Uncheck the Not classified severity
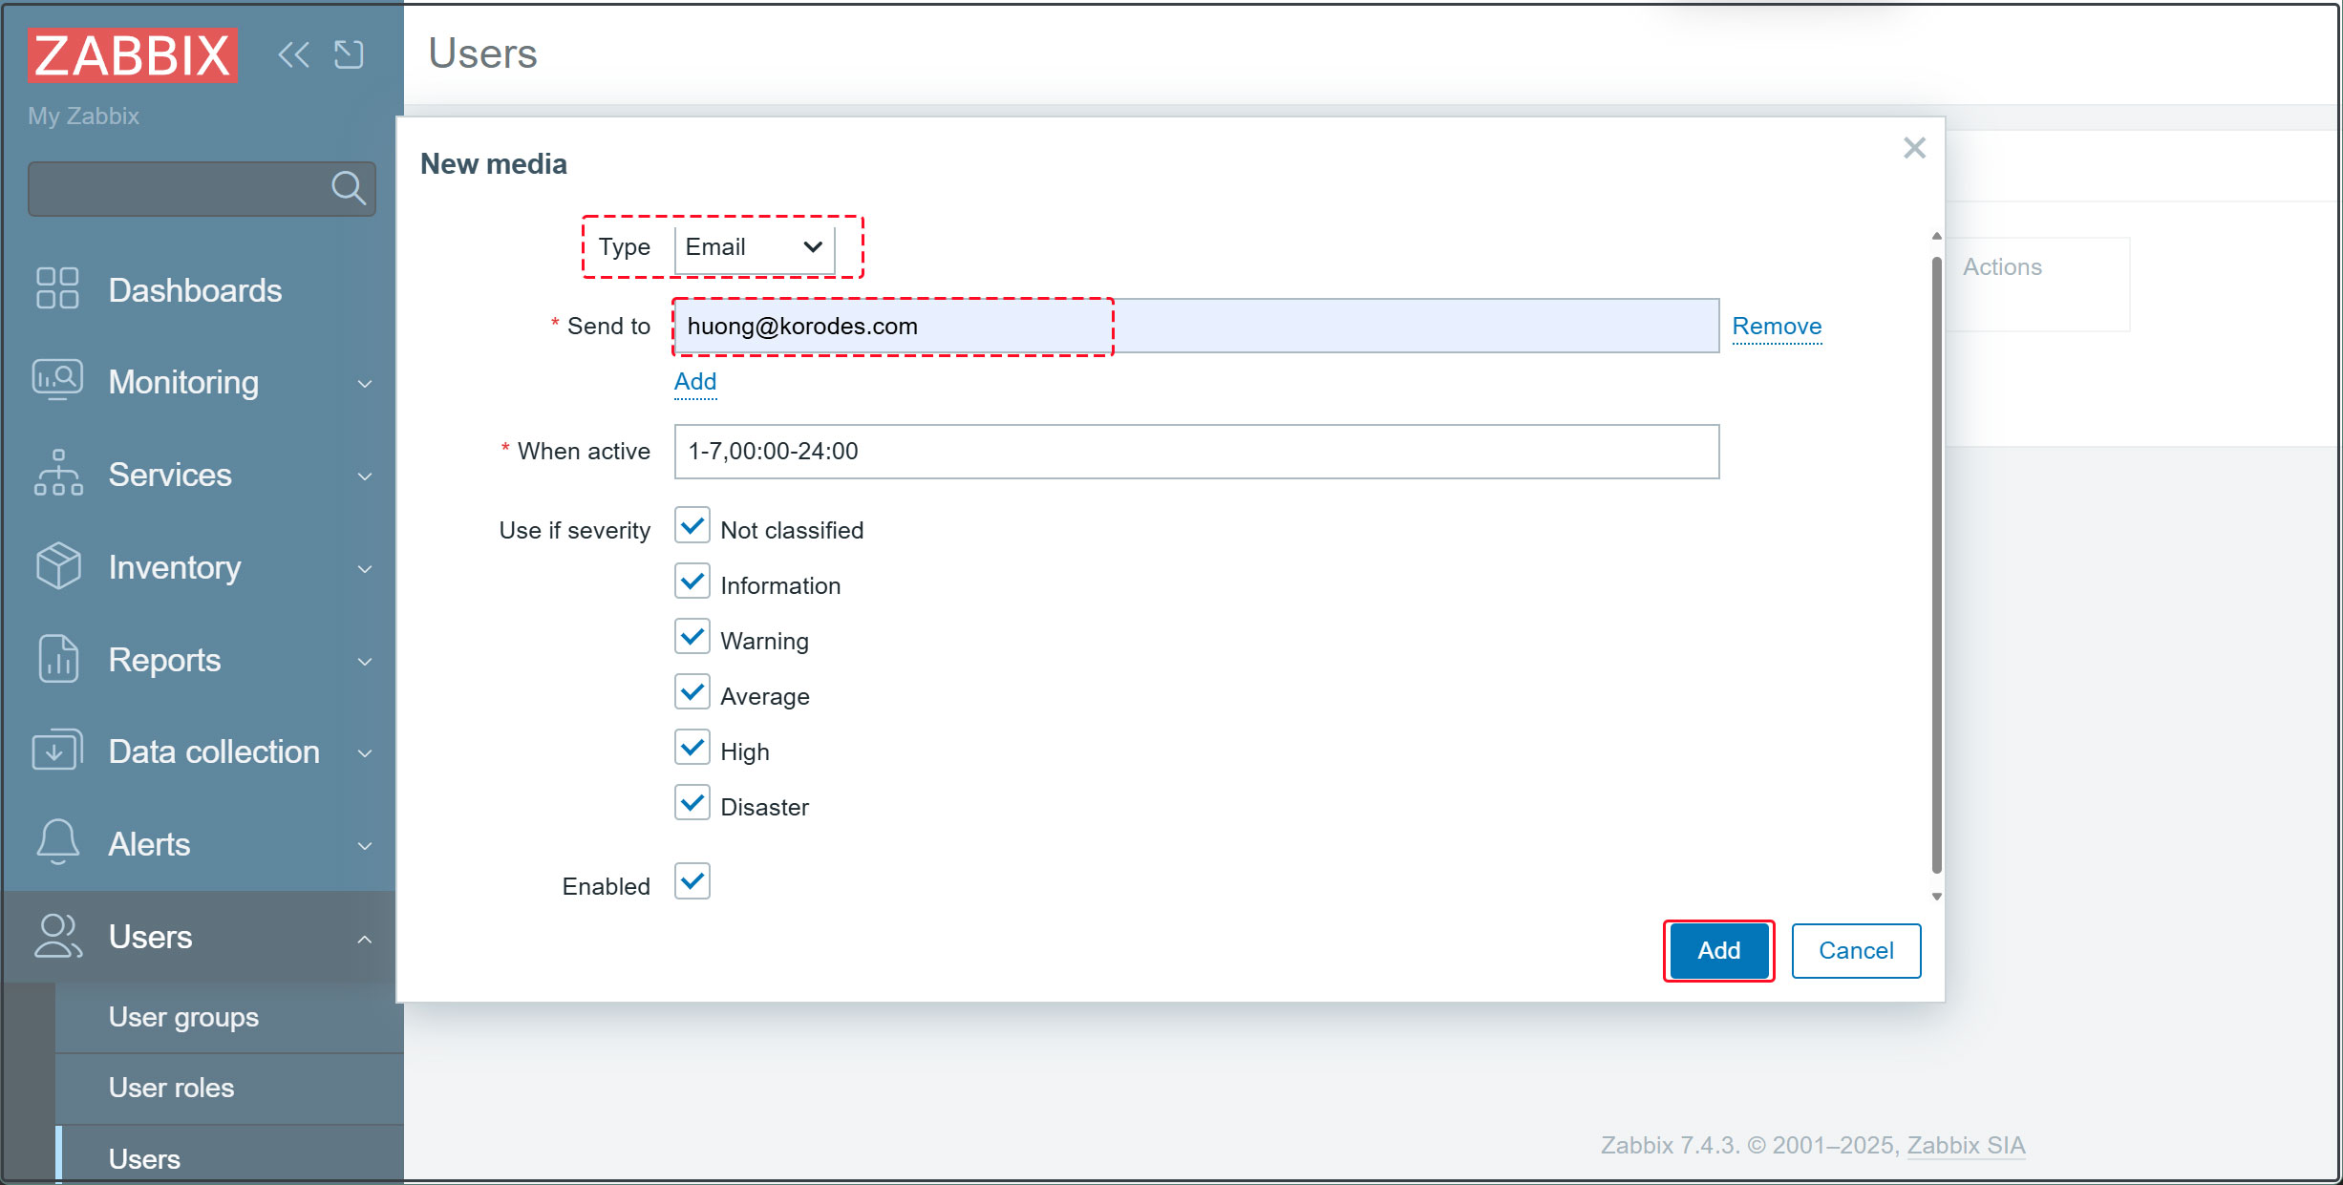2343x1185 pixels. (692, 526)
